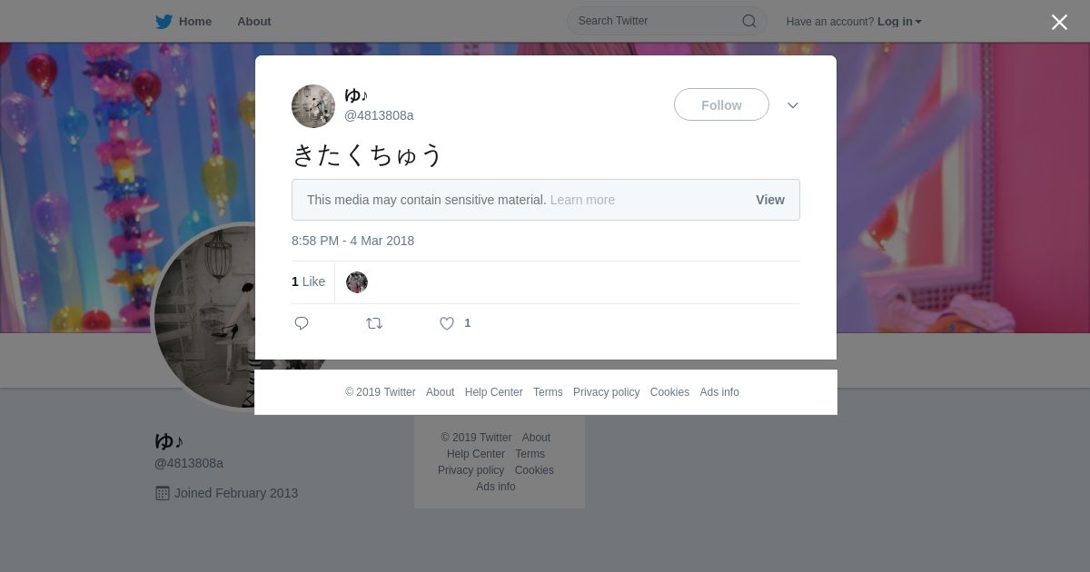This screenshot has width=1090, height=572.
Task: Click the search magnifier icon
Action: point(749,21)
